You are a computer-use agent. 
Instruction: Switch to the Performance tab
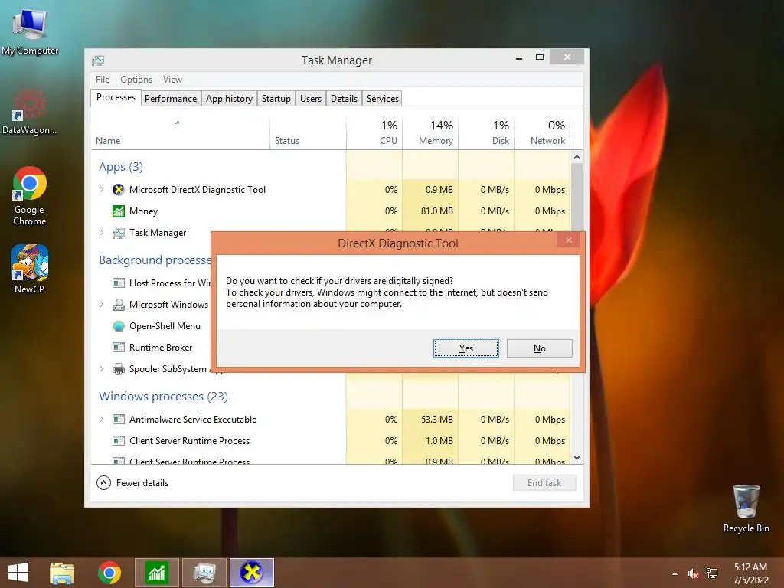coord(171,99)
